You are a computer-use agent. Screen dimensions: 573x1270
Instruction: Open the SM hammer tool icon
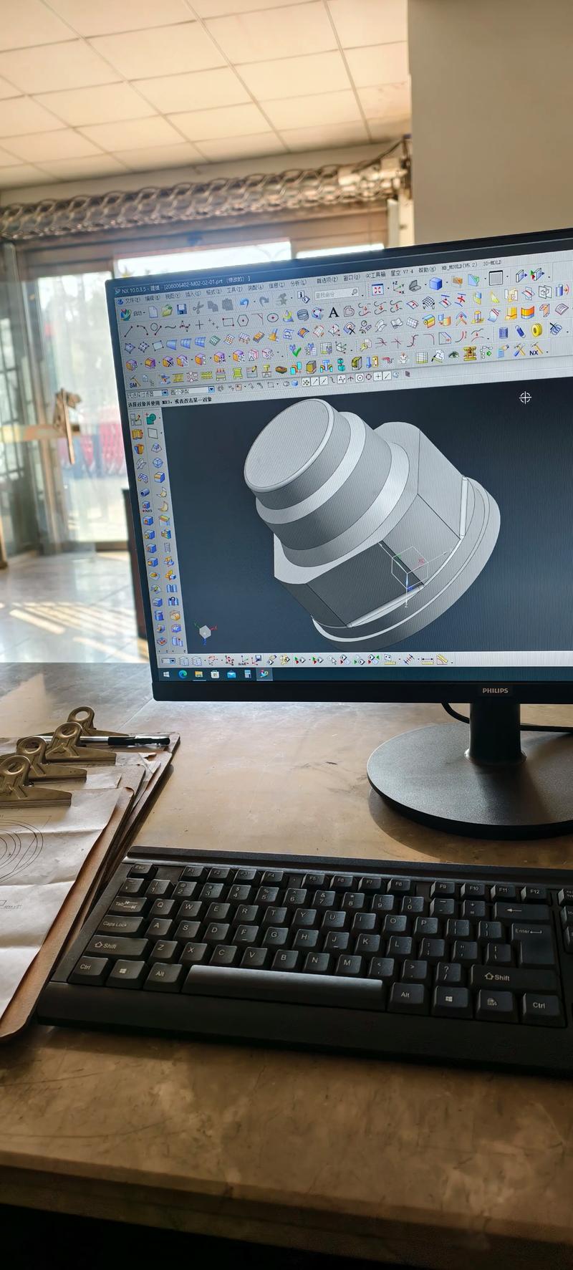[133, 383]
